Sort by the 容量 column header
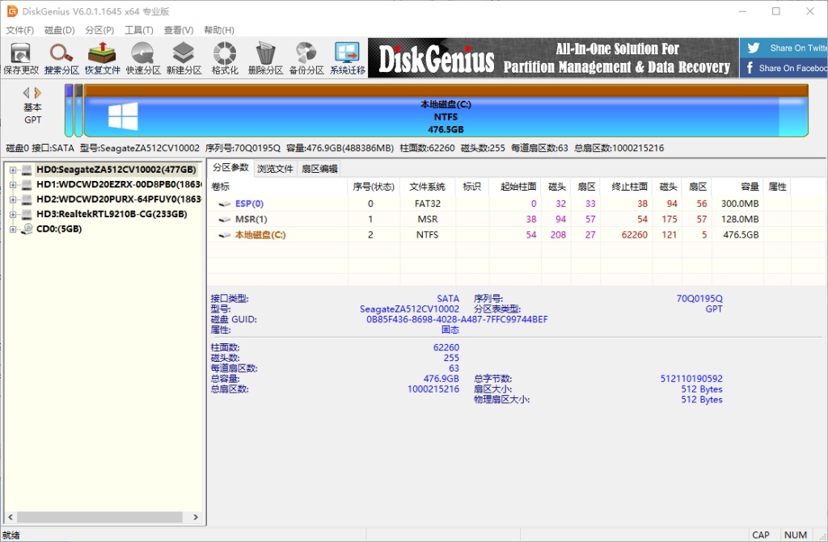Image resolution: width=828 pixels, height=542 pixels. pos(737,187)
